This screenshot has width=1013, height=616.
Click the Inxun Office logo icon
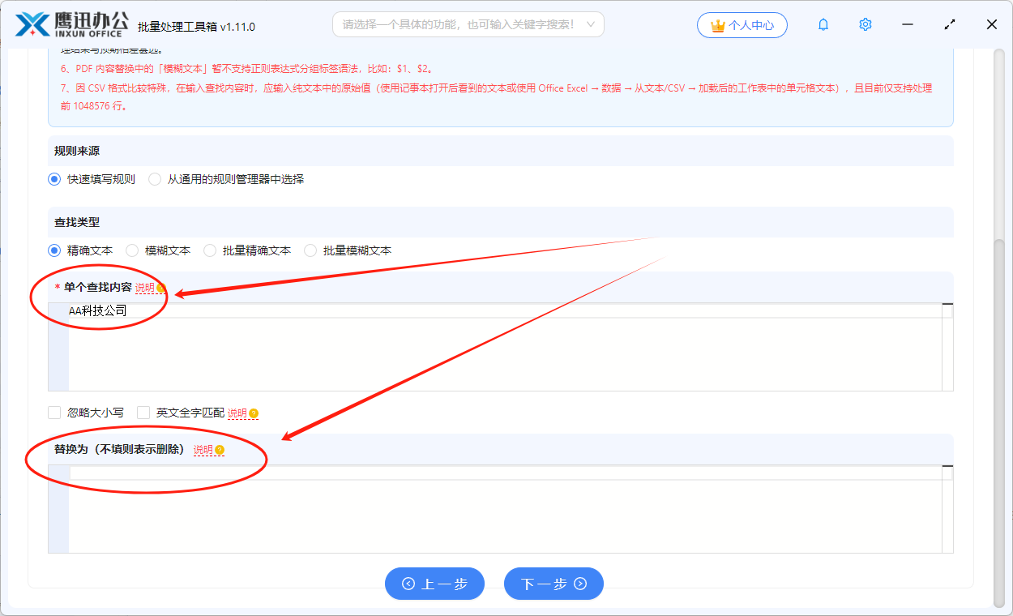[x=32, y=25]
